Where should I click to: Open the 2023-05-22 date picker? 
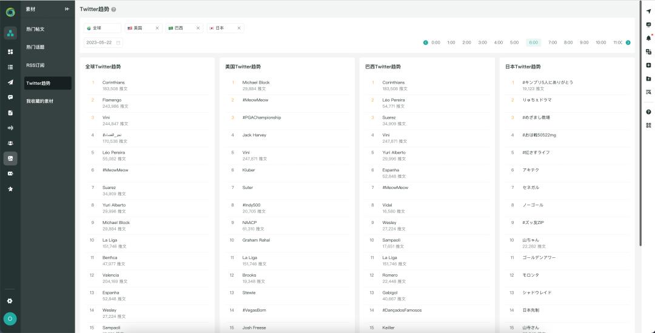[103, 42]
